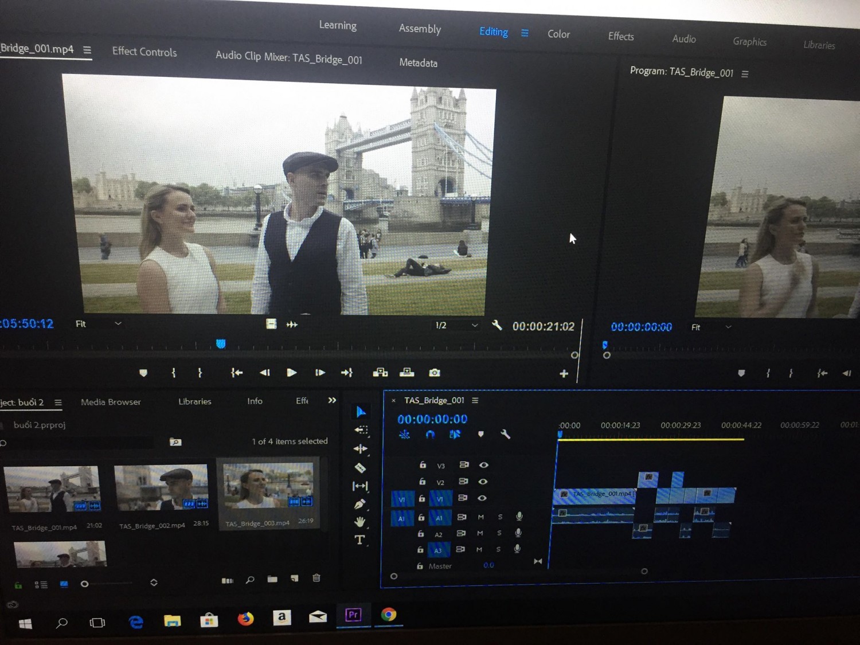Create new bin in Project panel

point(272,579)
